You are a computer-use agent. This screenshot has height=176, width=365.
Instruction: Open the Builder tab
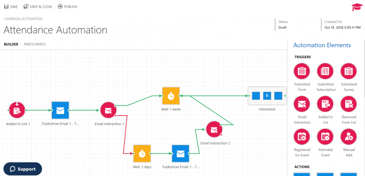pos(11,44)
